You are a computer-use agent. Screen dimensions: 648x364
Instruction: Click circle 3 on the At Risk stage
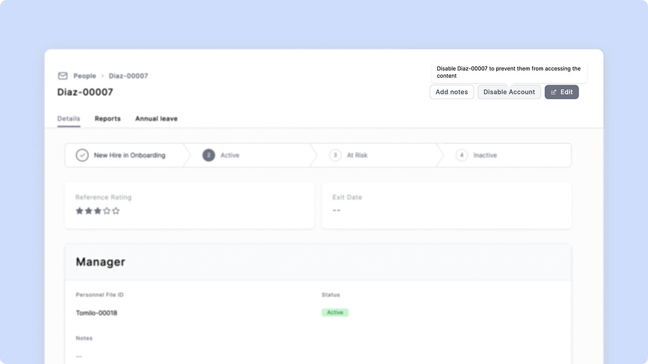click(335, 155)
